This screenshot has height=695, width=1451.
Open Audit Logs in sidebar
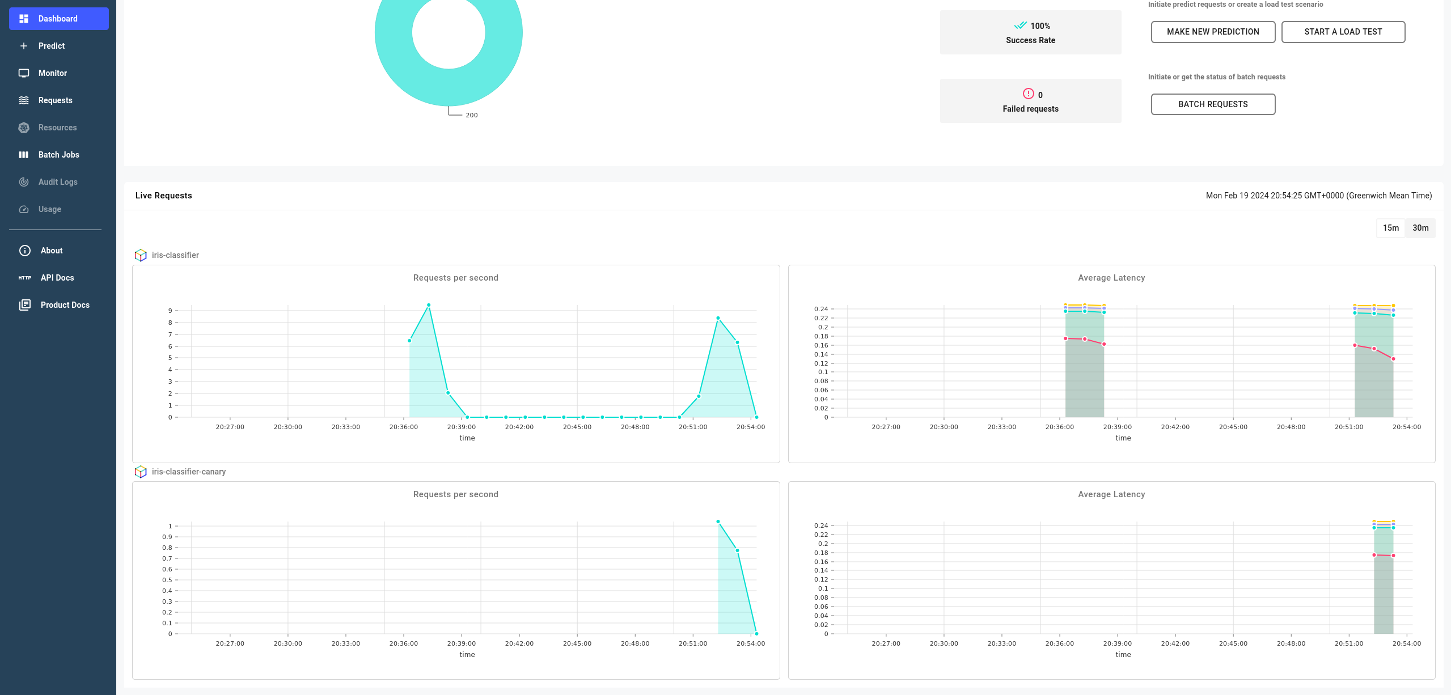coord(59,182)
